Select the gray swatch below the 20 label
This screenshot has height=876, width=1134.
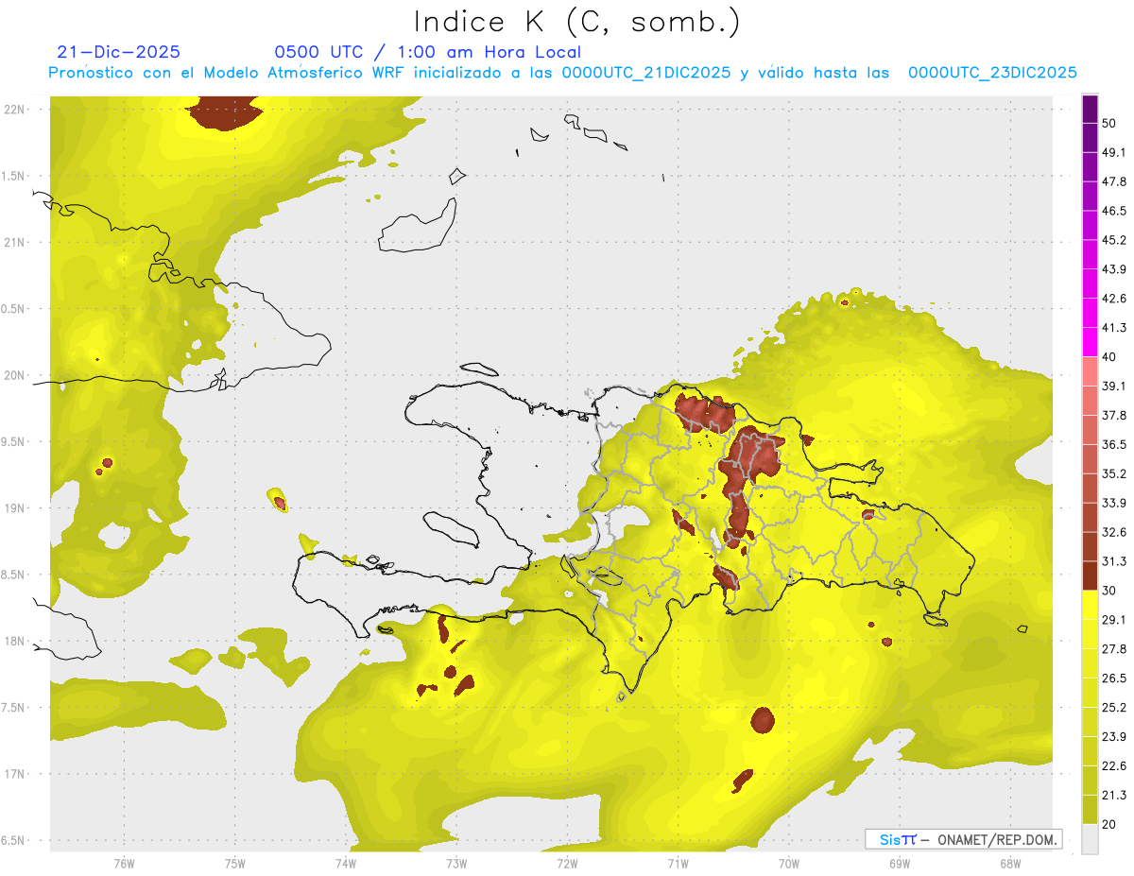(x=1090, y=839)
